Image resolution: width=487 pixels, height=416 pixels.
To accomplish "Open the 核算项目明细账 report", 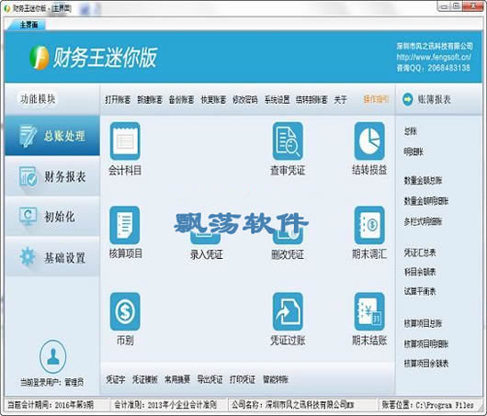I will coord(426,343).
